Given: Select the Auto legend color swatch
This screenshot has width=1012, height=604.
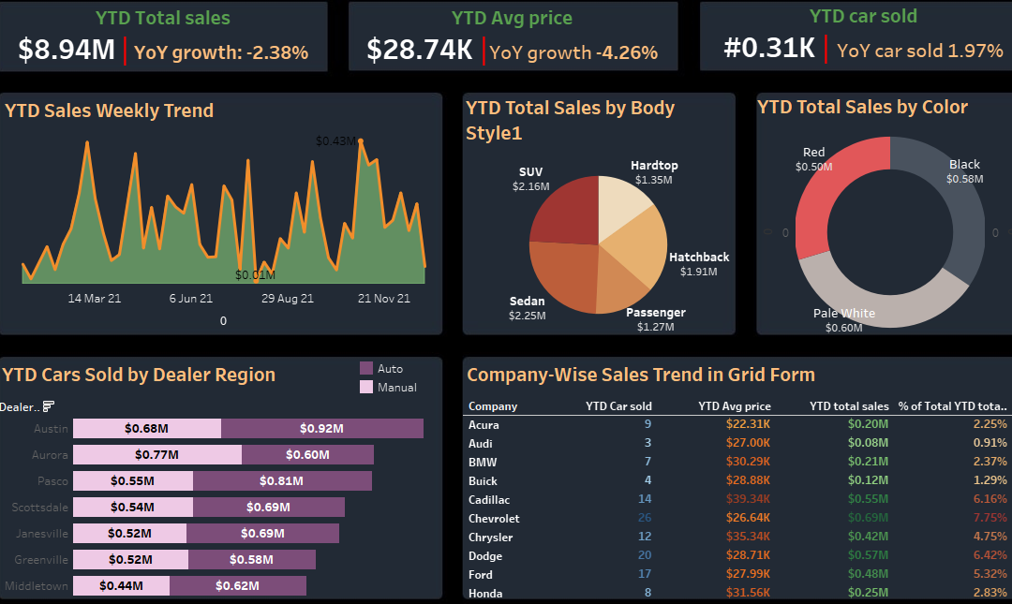Looking at the screenshot, I should pyautogui.click(x=366, y=368).
